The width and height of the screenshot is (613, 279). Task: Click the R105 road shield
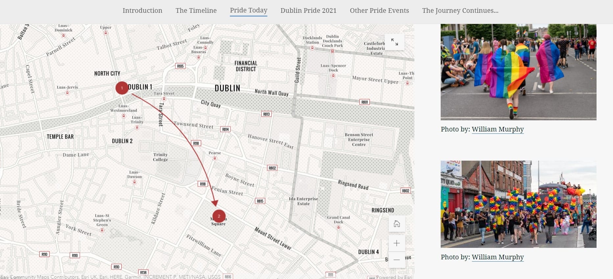coord(180,66)
